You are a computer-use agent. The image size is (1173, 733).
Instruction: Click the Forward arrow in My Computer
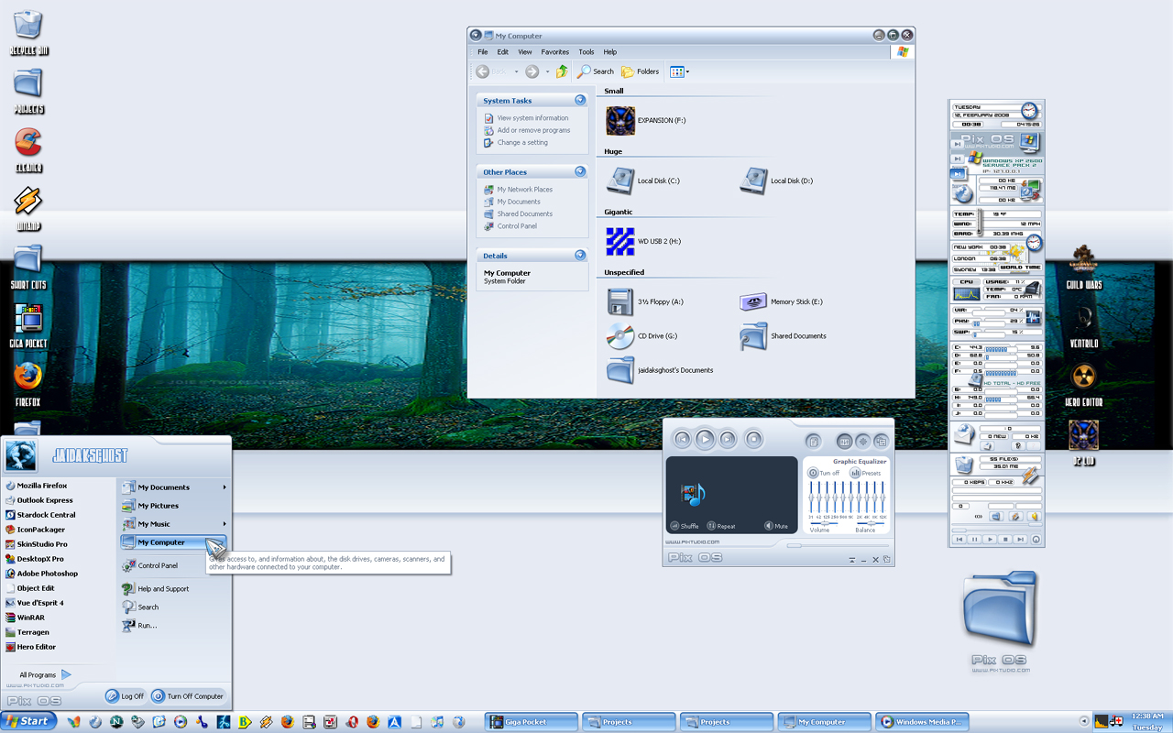532,71
